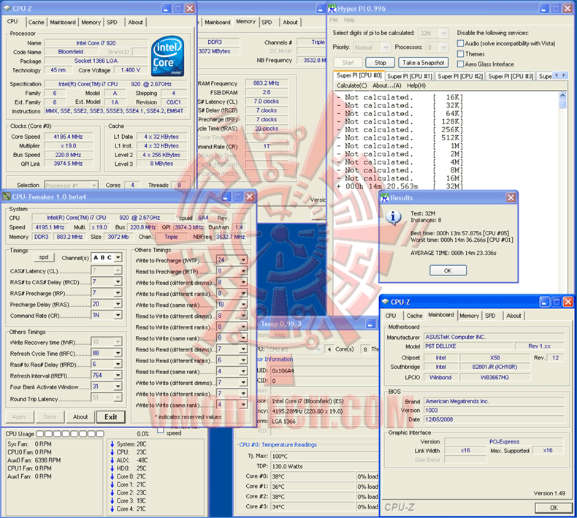The image size is (577, 518).
Task: Check the Themes checkbox in Hyper PI
Action: click(460, 54)
